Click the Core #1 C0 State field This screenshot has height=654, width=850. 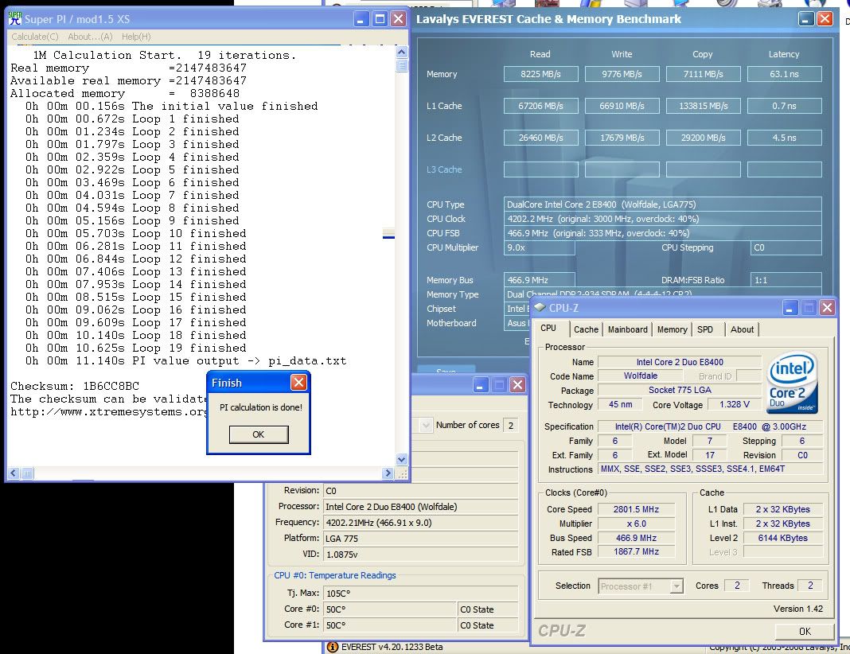point(488,625)
